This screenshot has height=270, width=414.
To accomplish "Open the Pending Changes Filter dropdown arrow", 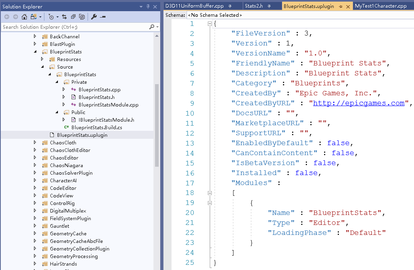I will pyautogui.click(x=57, y=17).
